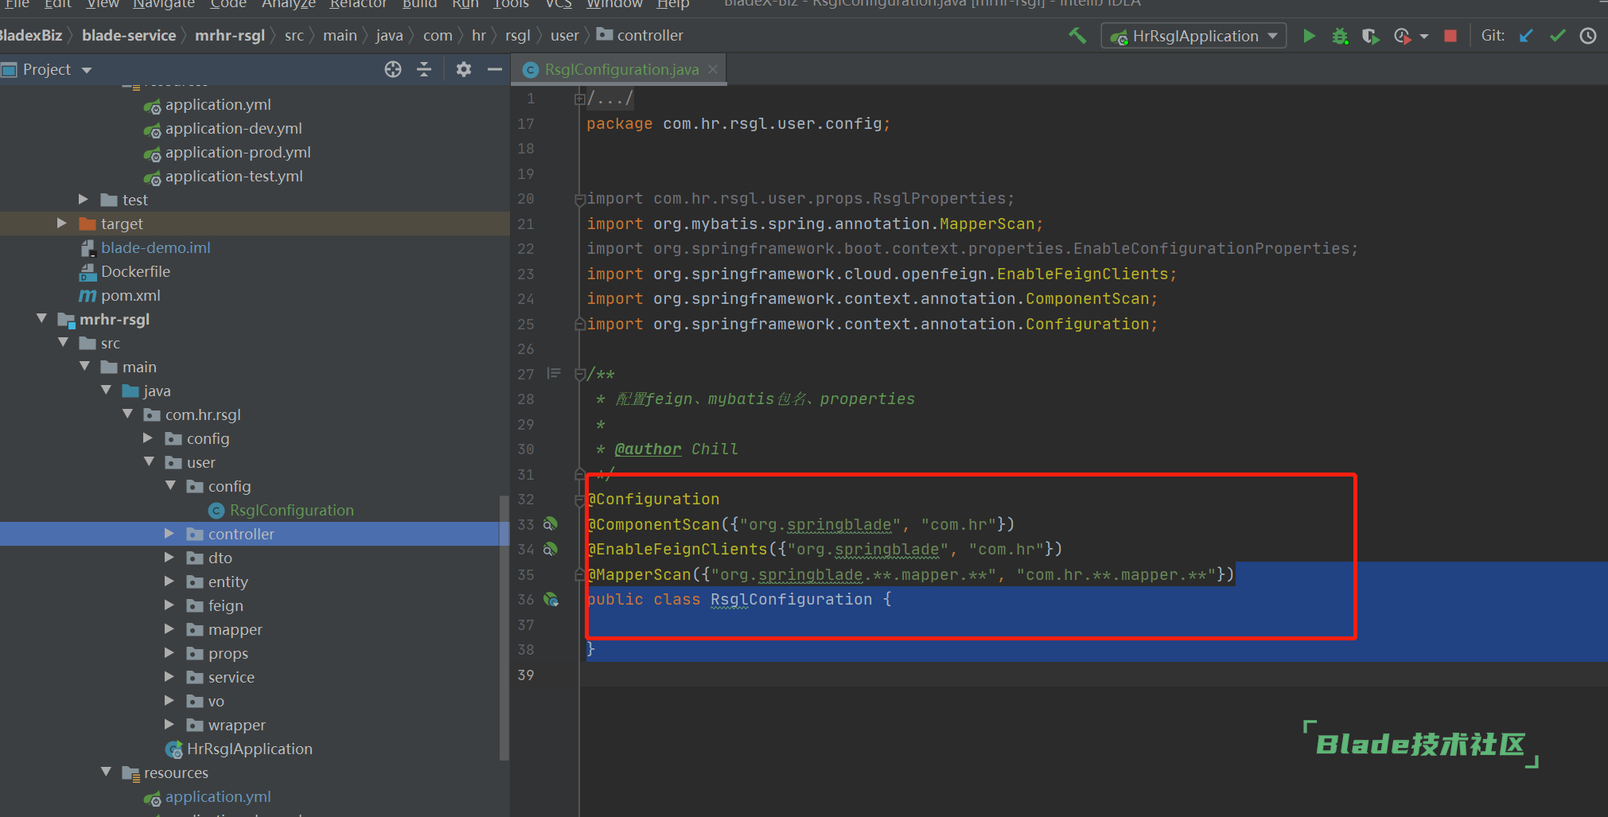Collapse all in Project panel
Image resolution: width=1608 pixels, height=817 pixels.
[424, 69]
